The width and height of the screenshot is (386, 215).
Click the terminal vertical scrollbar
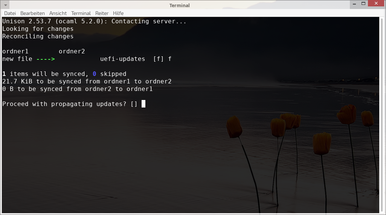tap(382, 115)
